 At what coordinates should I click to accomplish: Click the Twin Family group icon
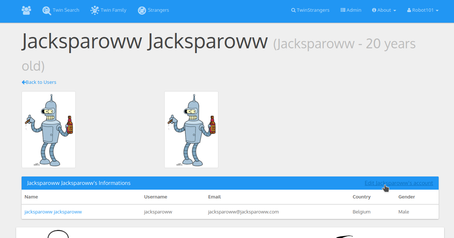click(x=95, y=10)
